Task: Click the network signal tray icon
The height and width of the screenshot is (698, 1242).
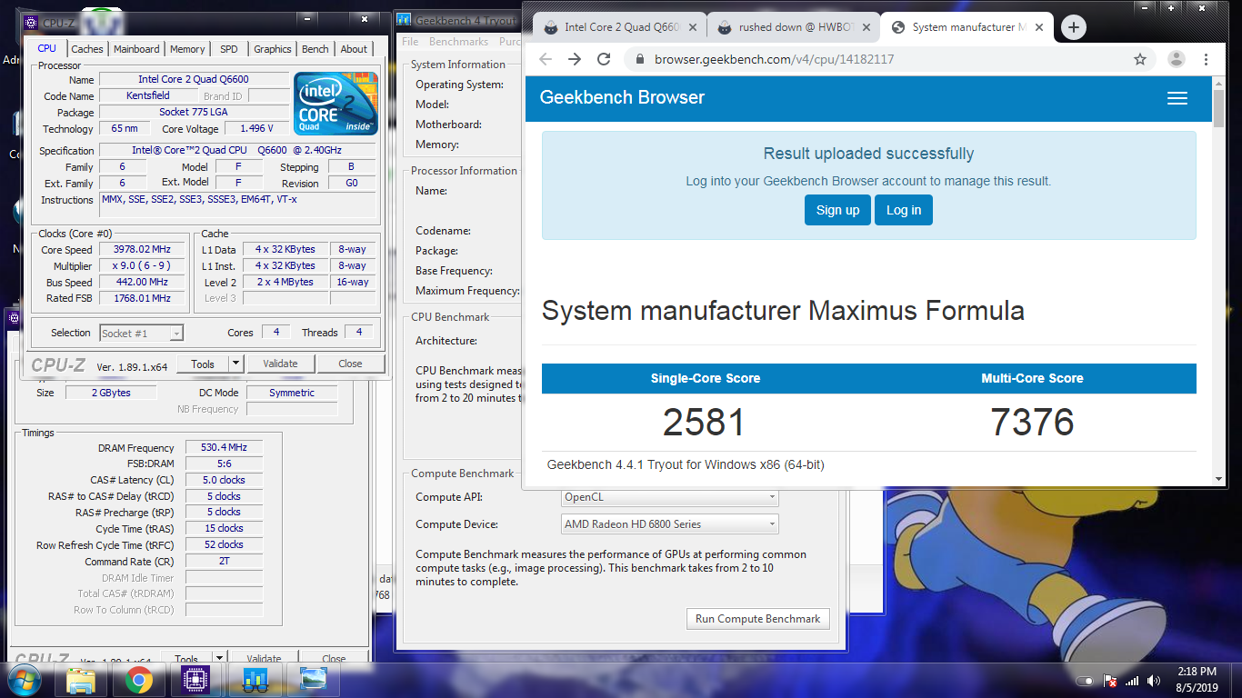Action: pos(1132,681)
